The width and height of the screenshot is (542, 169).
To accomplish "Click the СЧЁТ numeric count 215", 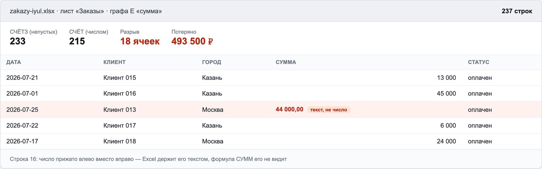I will [x=77, y=41].
